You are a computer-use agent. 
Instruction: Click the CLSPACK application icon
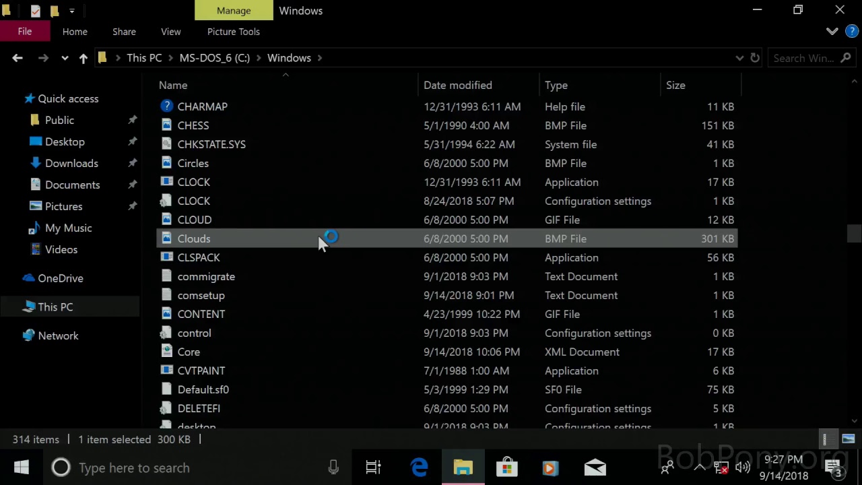click(166, 257)
